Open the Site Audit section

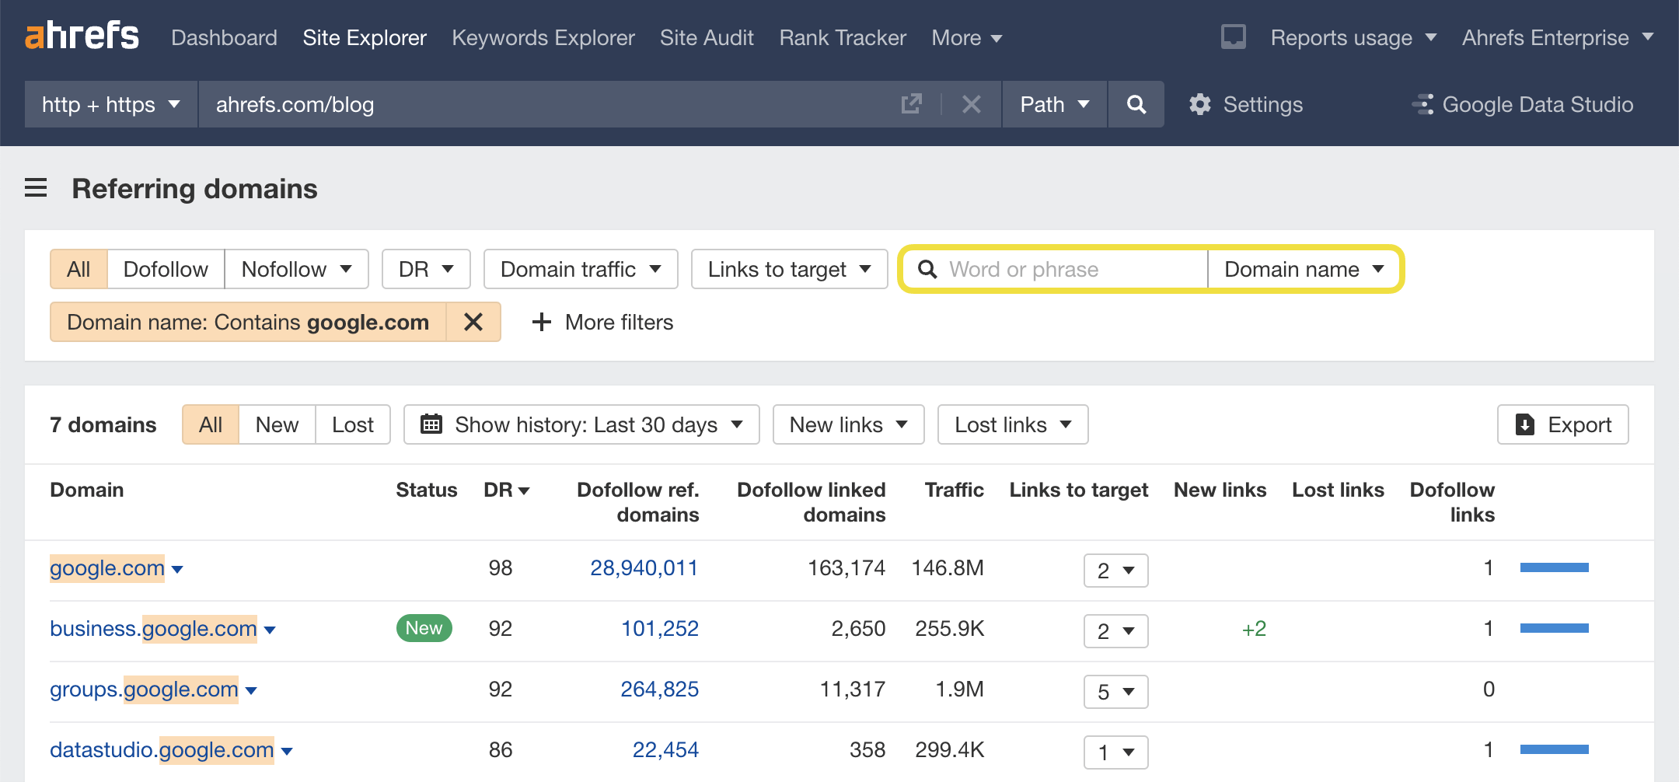pos(706,37)
